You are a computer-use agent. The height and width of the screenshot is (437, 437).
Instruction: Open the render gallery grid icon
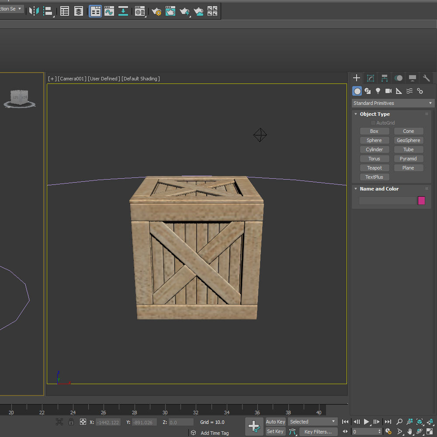tap(212, 11)
